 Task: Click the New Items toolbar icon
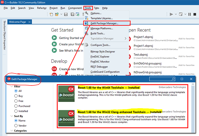pos(51,14)
